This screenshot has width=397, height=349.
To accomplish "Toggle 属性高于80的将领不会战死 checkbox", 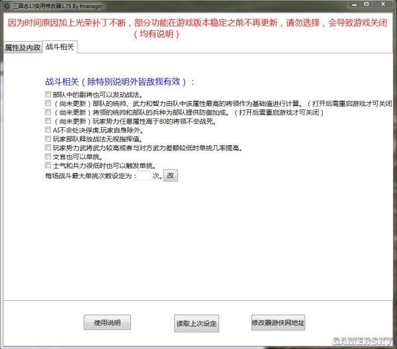I will tap(48, 121).
